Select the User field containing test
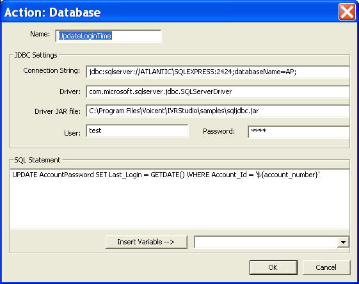359x284 pixels. [x=137, y=131]
